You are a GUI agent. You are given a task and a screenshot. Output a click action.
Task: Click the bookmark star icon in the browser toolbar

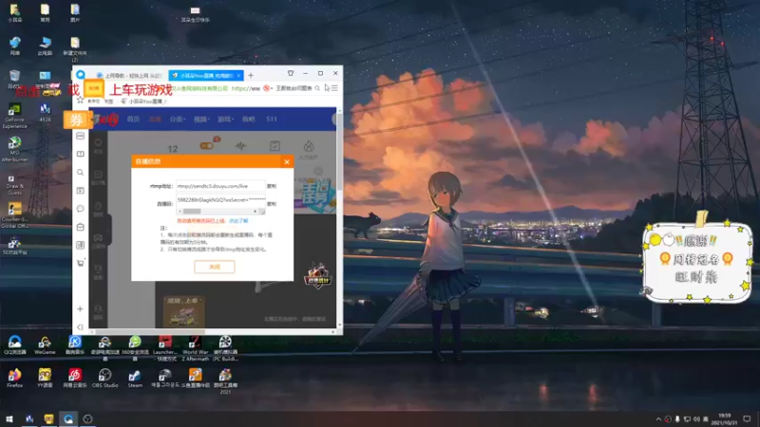81,101
